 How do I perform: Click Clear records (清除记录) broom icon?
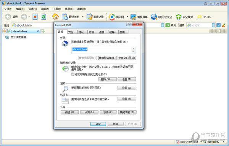tap(90, 17)
